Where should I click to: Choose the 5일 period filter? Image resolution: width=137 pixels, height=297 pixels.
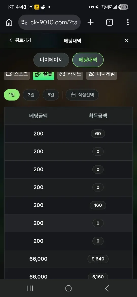click(51, 95)
